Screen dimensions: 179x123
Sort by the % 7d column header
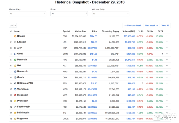coord(160,31)
